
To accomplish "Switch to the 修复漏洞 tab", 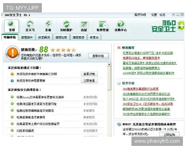I will pyautogui.click(x=44, y=38).
